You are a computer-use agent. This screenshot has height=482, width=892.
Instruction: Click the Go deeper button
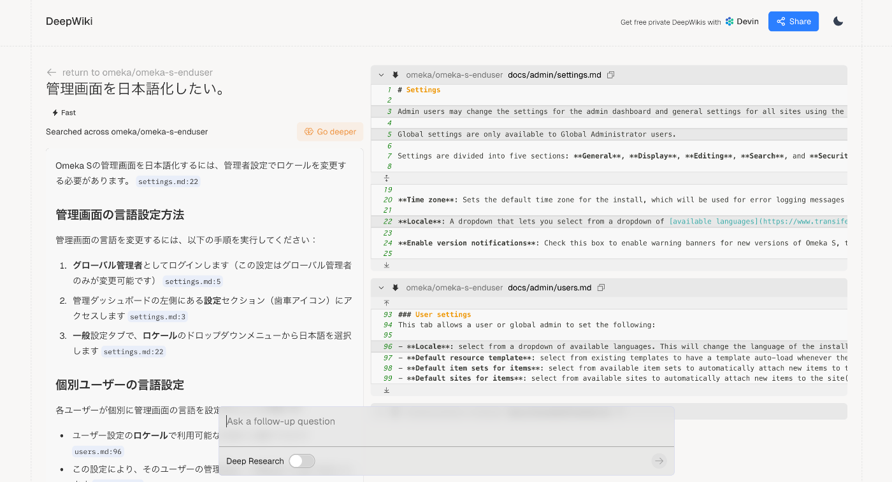[x=330, y=132]
